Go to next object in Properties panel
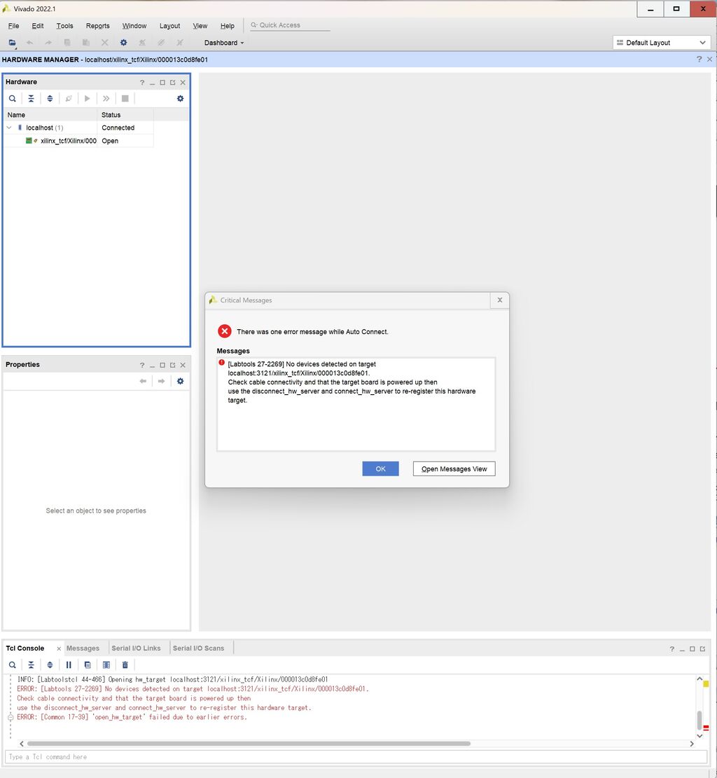Image resolution: width=717 pixels, height=778 pixels. click(161, 381)
